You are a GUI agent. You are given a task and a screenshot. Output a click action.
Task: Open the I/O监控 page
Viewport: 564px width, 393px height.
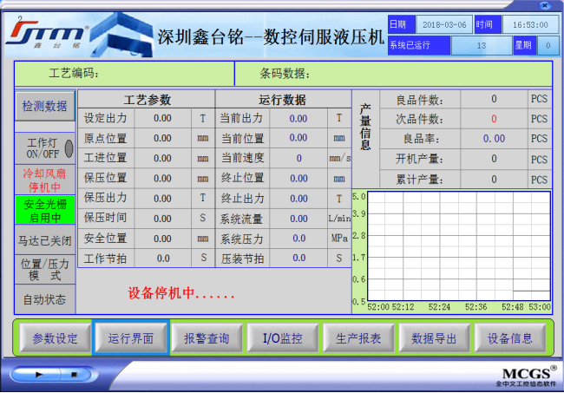coord(283,338)
